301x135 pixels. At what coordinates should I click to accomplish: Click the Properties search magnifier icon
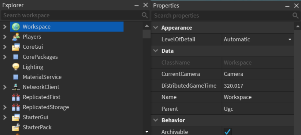295,16
